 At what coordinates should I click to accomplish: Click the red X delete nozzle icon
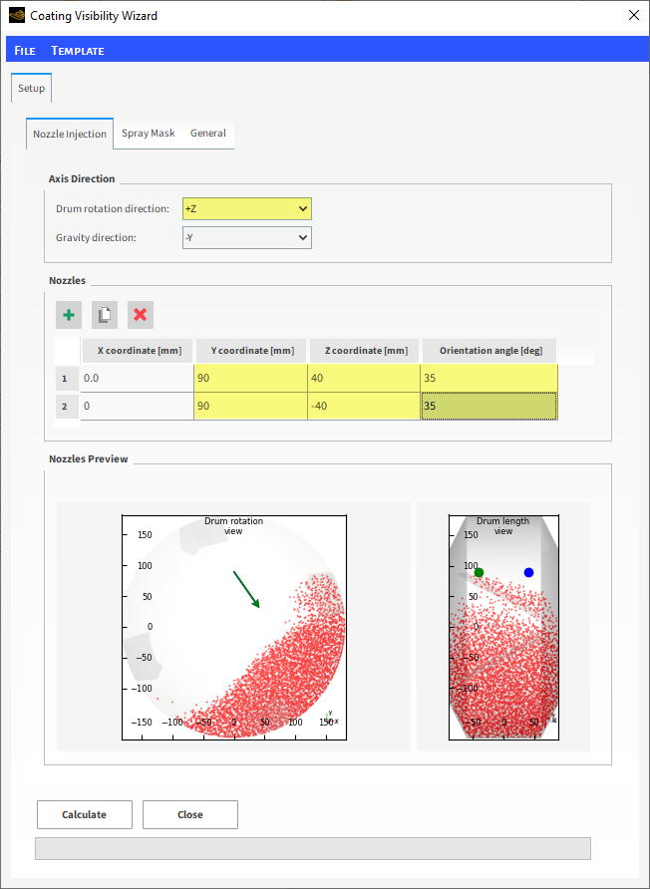click(x=141, y=315)
